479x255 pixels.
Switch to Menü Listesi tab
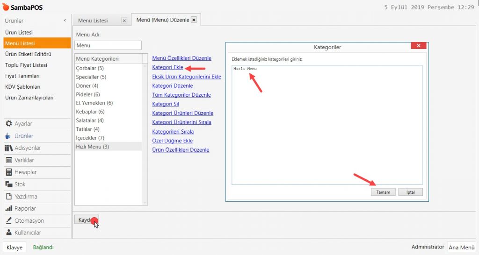pos(93,21)
